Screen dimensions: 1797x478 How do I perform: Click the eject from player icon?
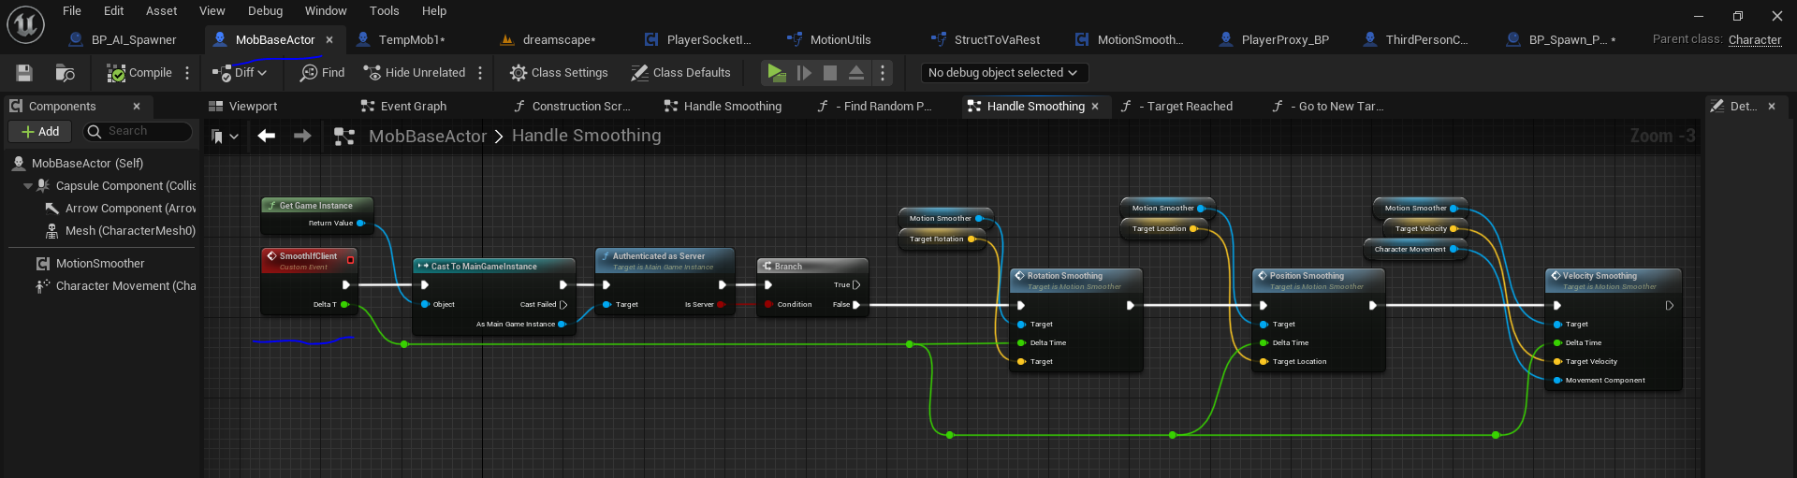856,73
